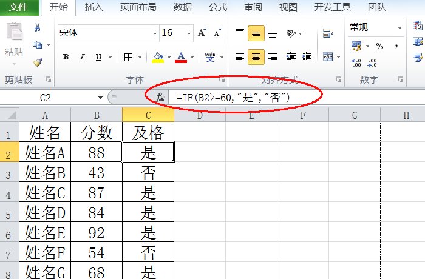Switch to 插入 tab
Viewport: 425px width, 279px height.
93,7
